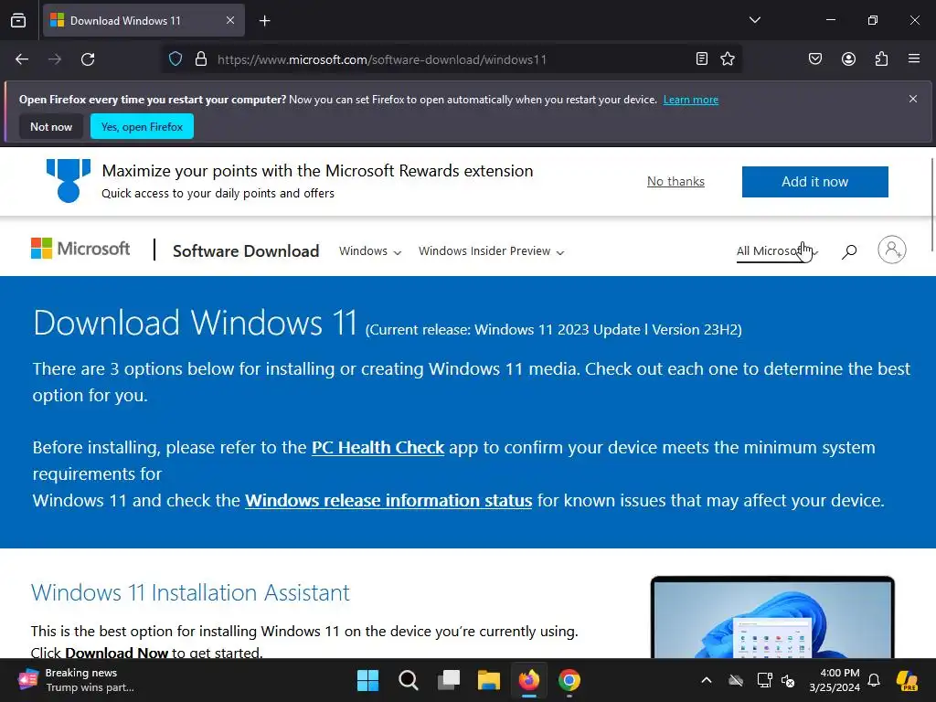View site security padlock info
936x702 pixels.
point(201,59)
